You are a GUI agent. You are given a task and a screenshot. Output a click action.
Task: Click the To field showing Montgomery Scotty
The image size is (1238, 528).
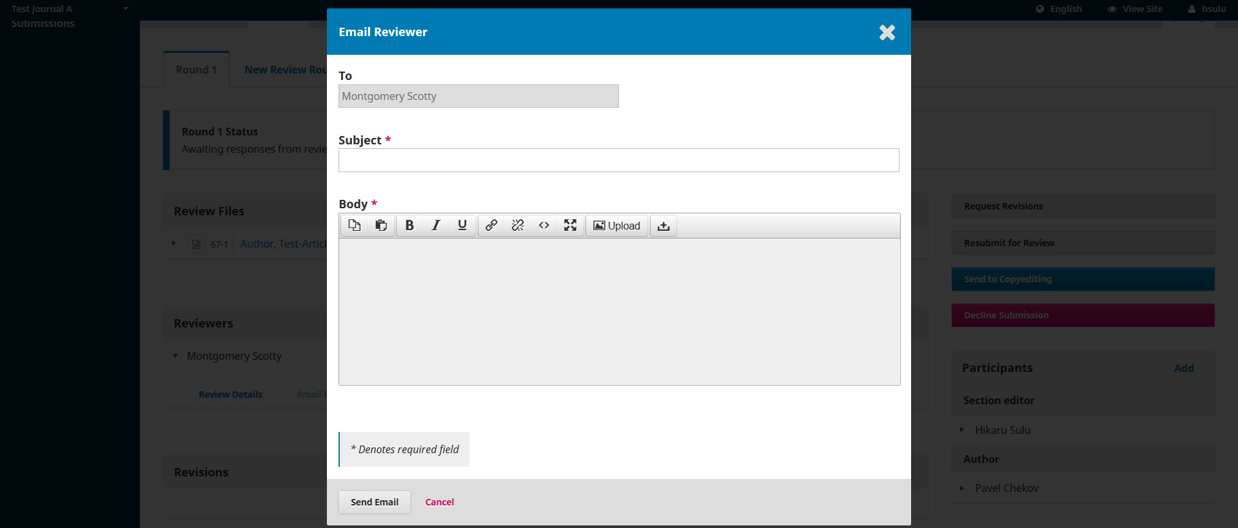[478, 96]
